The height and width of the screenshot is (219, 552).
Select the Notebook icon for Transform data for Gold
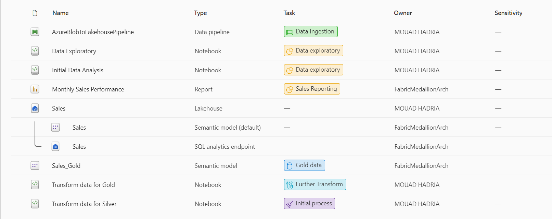tap(35, 185)
